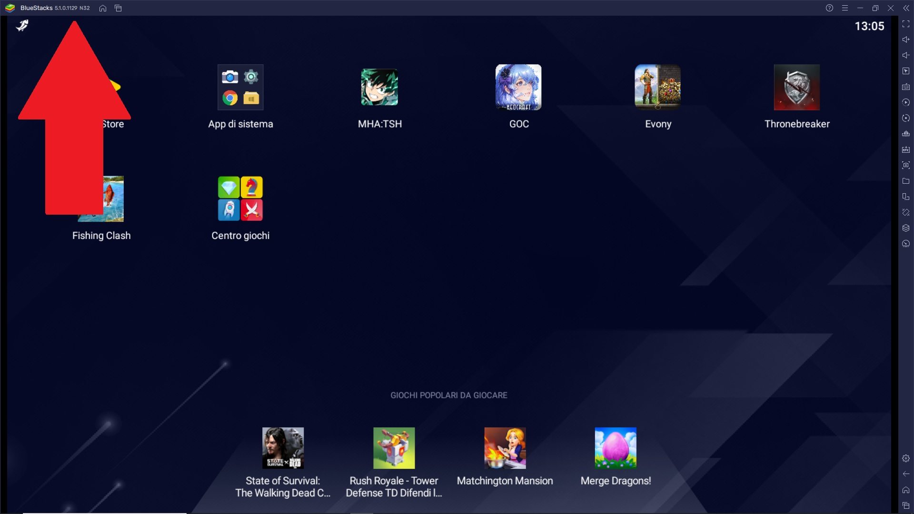Open multi-instance manager layers icon
Image resolution: width=914 pixels, height=514 pixels.
[x=906, y=228]
